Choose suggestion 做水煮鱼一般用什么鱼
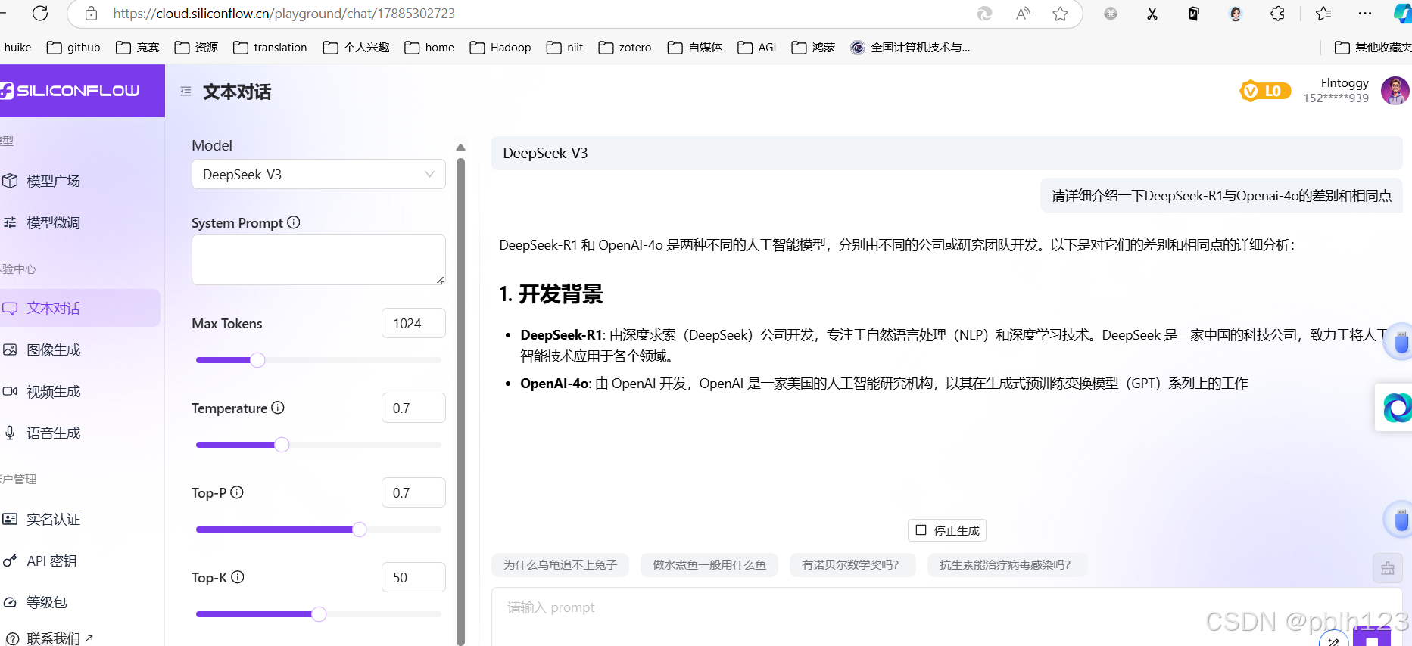 (709, 565)
